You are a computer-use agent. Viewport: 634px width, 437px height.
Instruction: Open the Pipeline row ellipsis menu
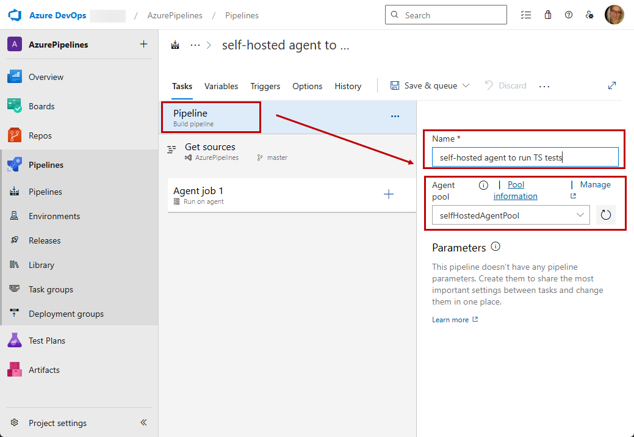point(395,117)
